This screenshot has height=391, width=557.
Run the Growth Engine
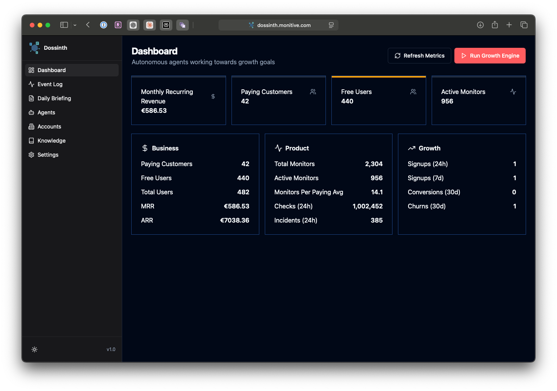click(x=490, y=56)
